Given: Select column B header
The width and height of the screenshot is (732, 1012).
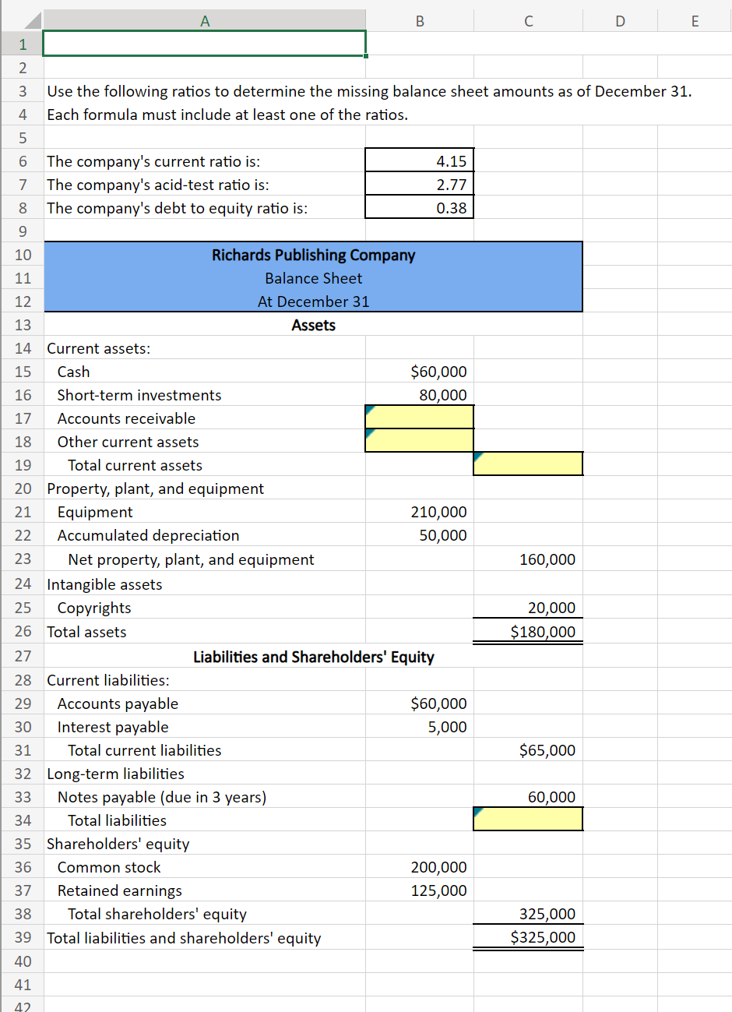Looking at the screenshot, I should pos(419,21).
